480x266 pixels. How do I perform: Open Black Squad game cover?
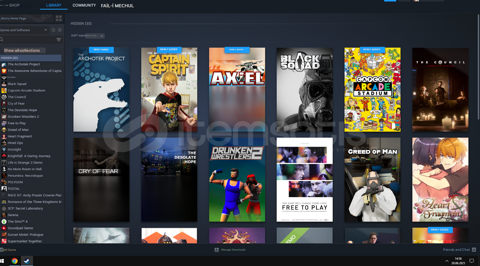click(305, 90)
